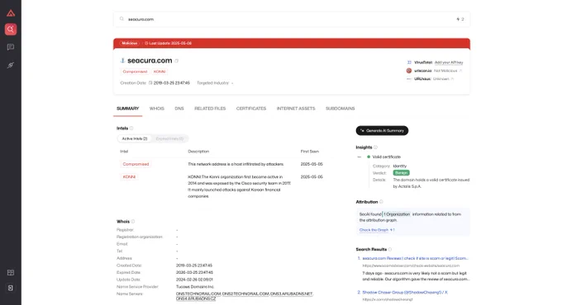
Task: Open the RELATED FILES tab
Action: 210,108
